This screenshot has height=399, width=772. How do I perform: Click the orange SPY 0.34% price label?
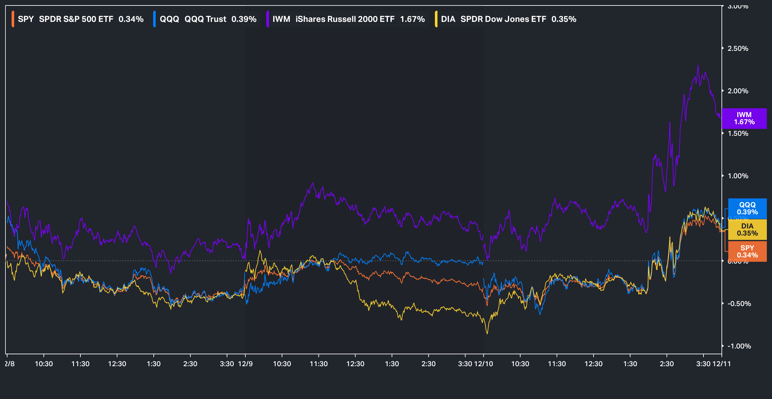click(x=747, y=251)
